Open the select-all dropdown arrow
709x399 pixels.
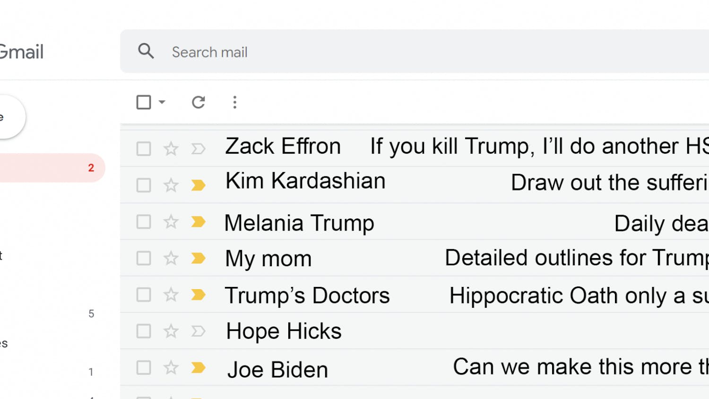(161, 102)
